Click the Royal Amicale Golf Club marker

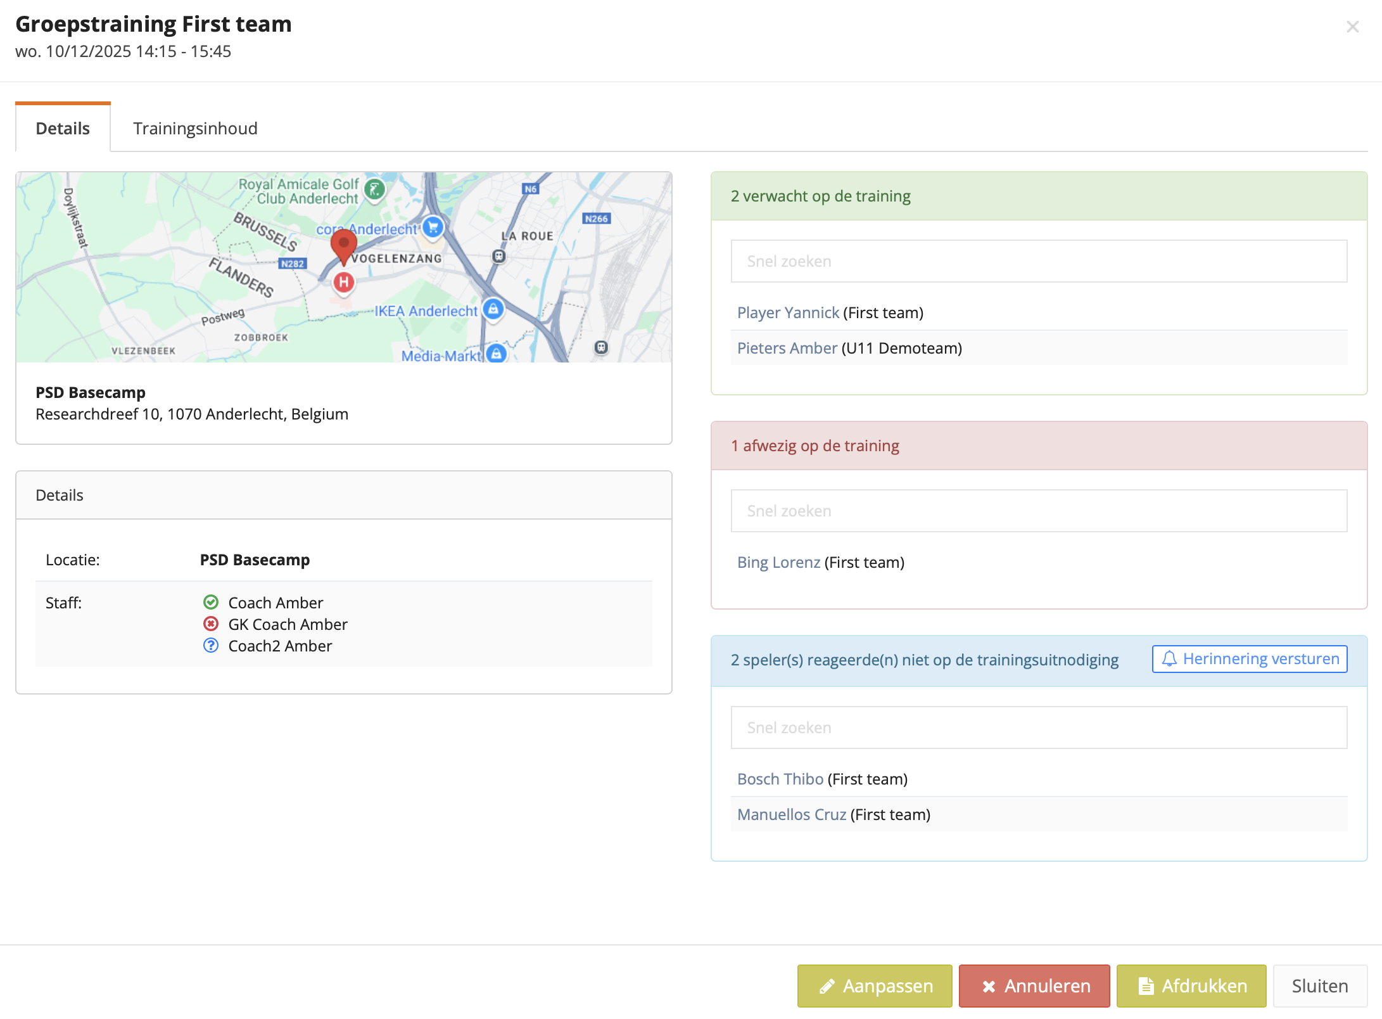pyautogui.click(x=375, y=189)
